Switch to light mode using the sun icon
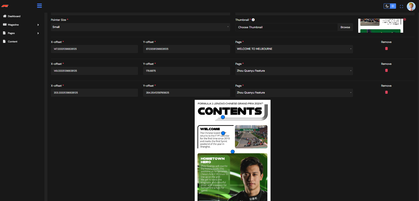 393,6
